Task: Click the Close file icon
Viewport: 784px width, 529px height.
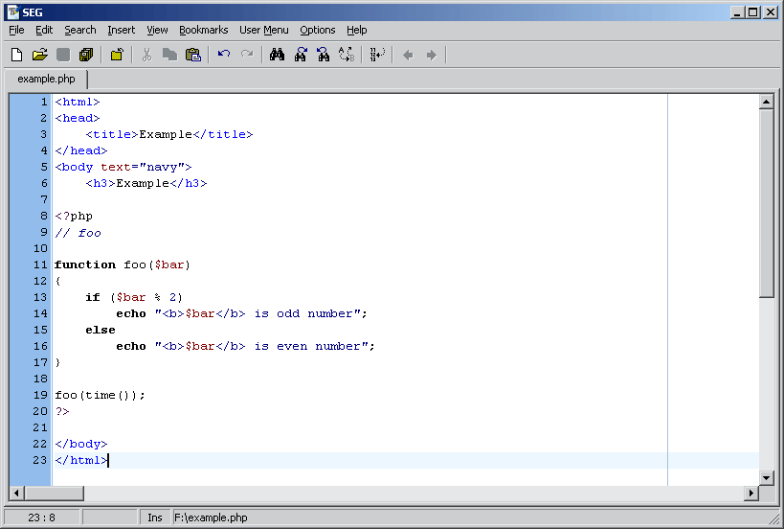Action: [117, 55]
